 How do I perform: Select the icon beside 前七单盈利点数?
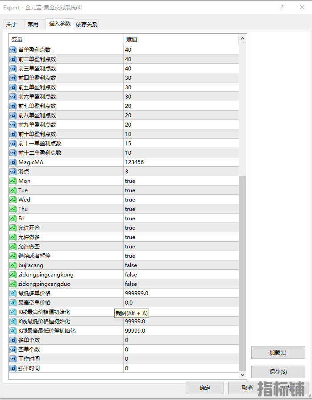click(x=13, y=106)
